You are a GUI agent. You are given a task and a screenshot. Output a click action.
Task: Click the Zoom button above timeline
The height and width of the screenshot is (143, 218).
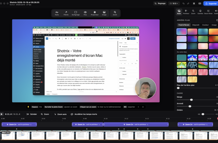(45, 114)
